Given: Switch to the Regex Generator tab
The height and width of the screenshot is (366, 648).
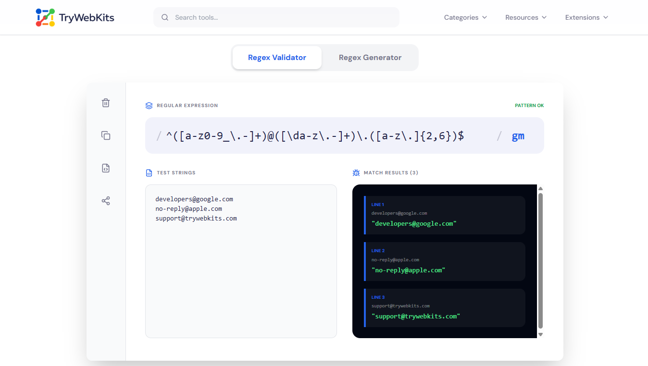Looking at the screenshot, I should (x=370, y=57).
